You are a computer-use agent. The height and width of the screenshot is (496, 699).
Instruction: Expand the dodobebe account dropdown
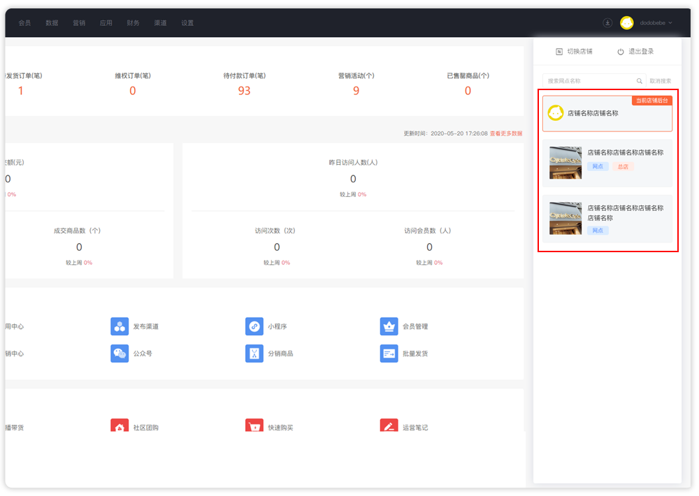point(656,23)
